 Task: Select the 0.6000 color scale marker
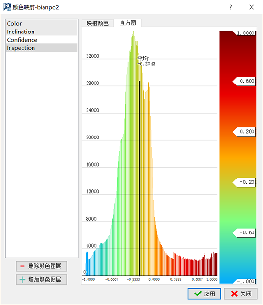tap(244, 81)
